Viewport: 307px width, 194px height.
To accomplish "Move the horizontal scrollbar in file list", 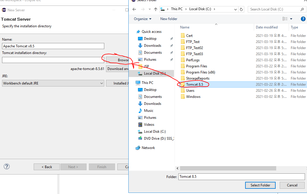I will point(228,168).
